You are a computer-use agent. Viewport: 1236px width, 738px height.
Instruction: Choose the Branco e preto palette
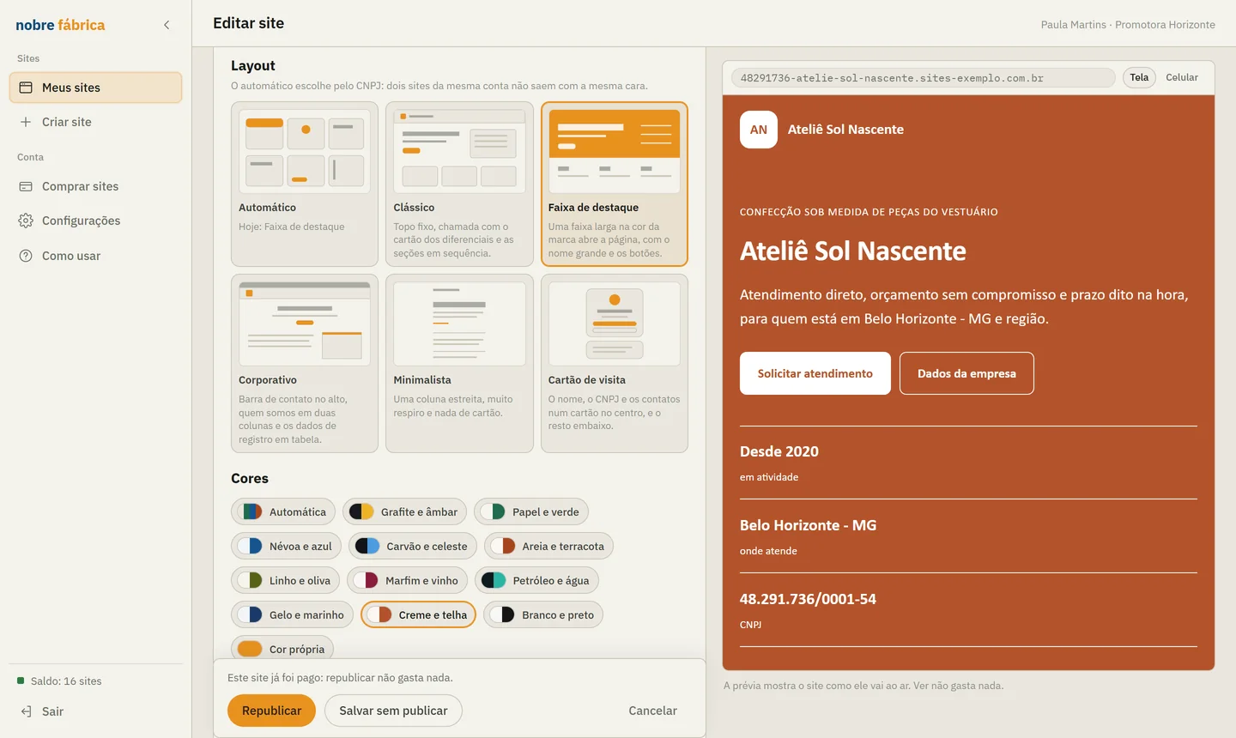click(544, 615)
